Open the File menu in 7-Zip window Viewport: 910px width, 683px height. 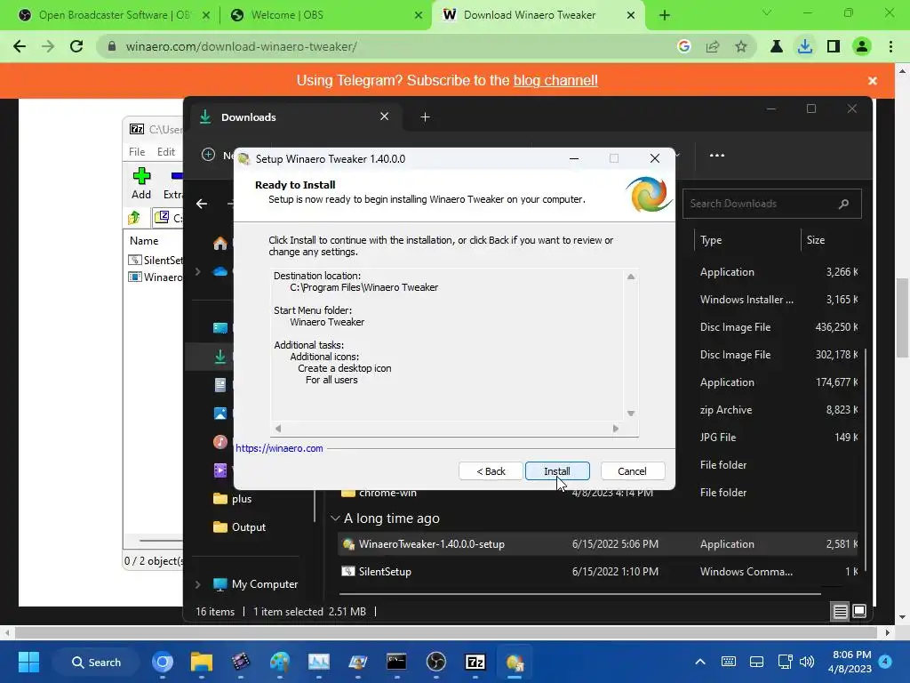pyautogui.click(x=137, y=151)
